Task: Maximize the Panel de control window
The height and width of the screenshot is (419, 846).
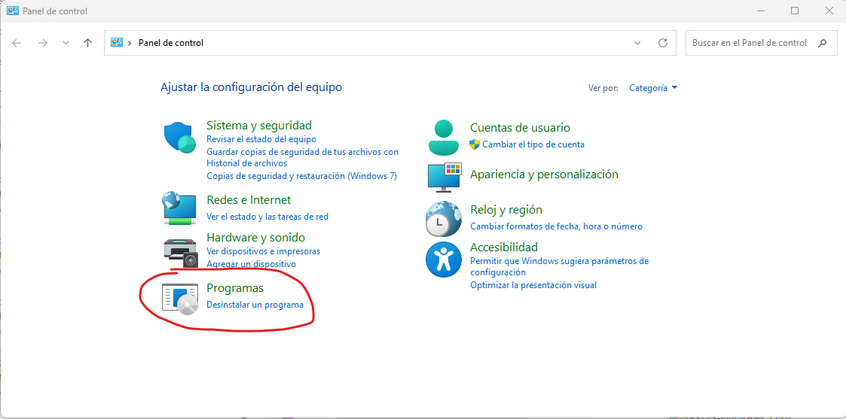Action: point(795,11)
